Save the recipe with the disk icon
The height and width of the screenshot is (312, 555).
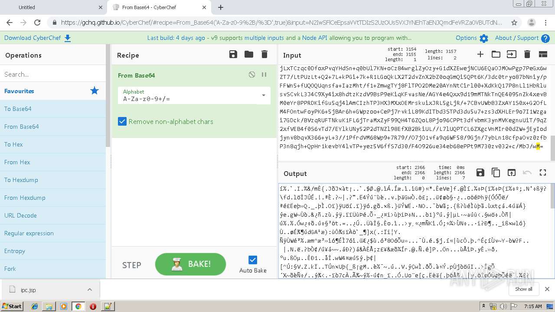point(233,54)
